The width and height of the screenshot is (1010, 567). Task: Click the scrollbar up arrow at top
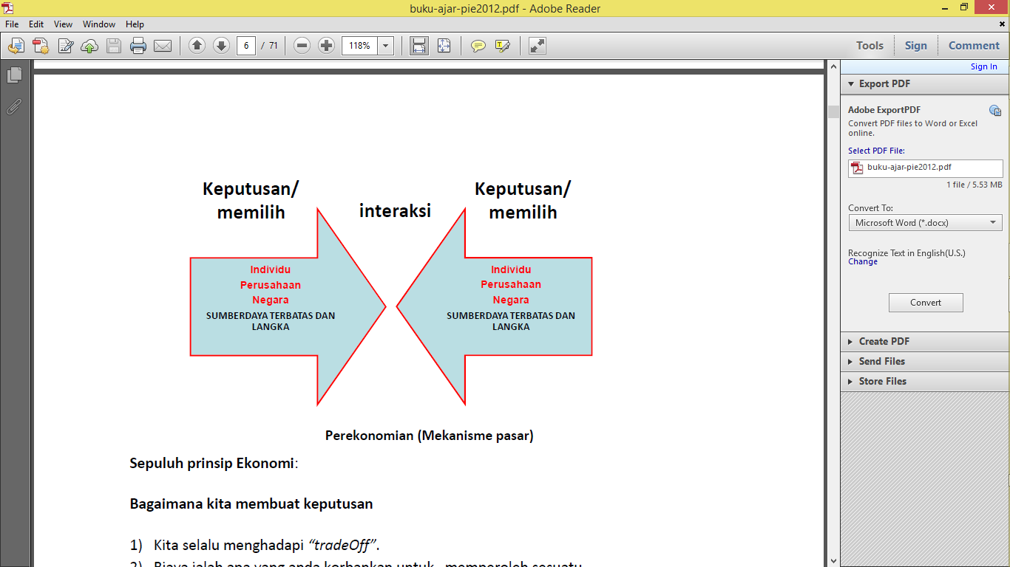[833, 65]
